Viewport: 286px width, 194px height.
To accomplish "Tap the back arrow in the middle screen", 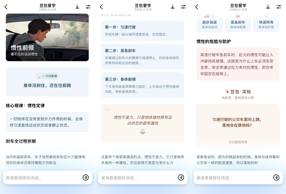I will coord(101,7).
